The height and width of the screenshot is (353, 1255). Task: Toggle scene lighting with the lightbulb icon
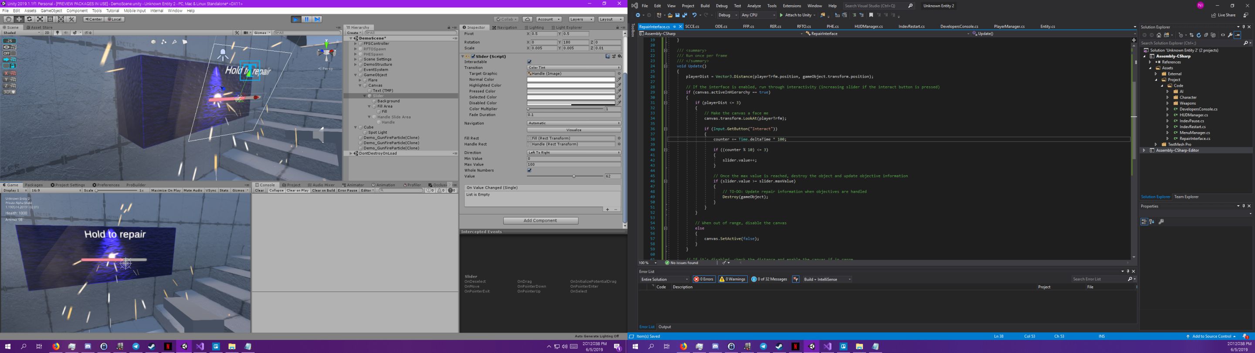(x=58, y=33)
